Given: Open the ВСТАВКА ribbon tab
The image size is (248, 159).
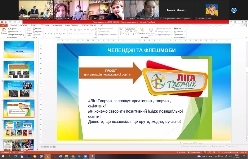Looking at the screenshot, I should (24, 25).
